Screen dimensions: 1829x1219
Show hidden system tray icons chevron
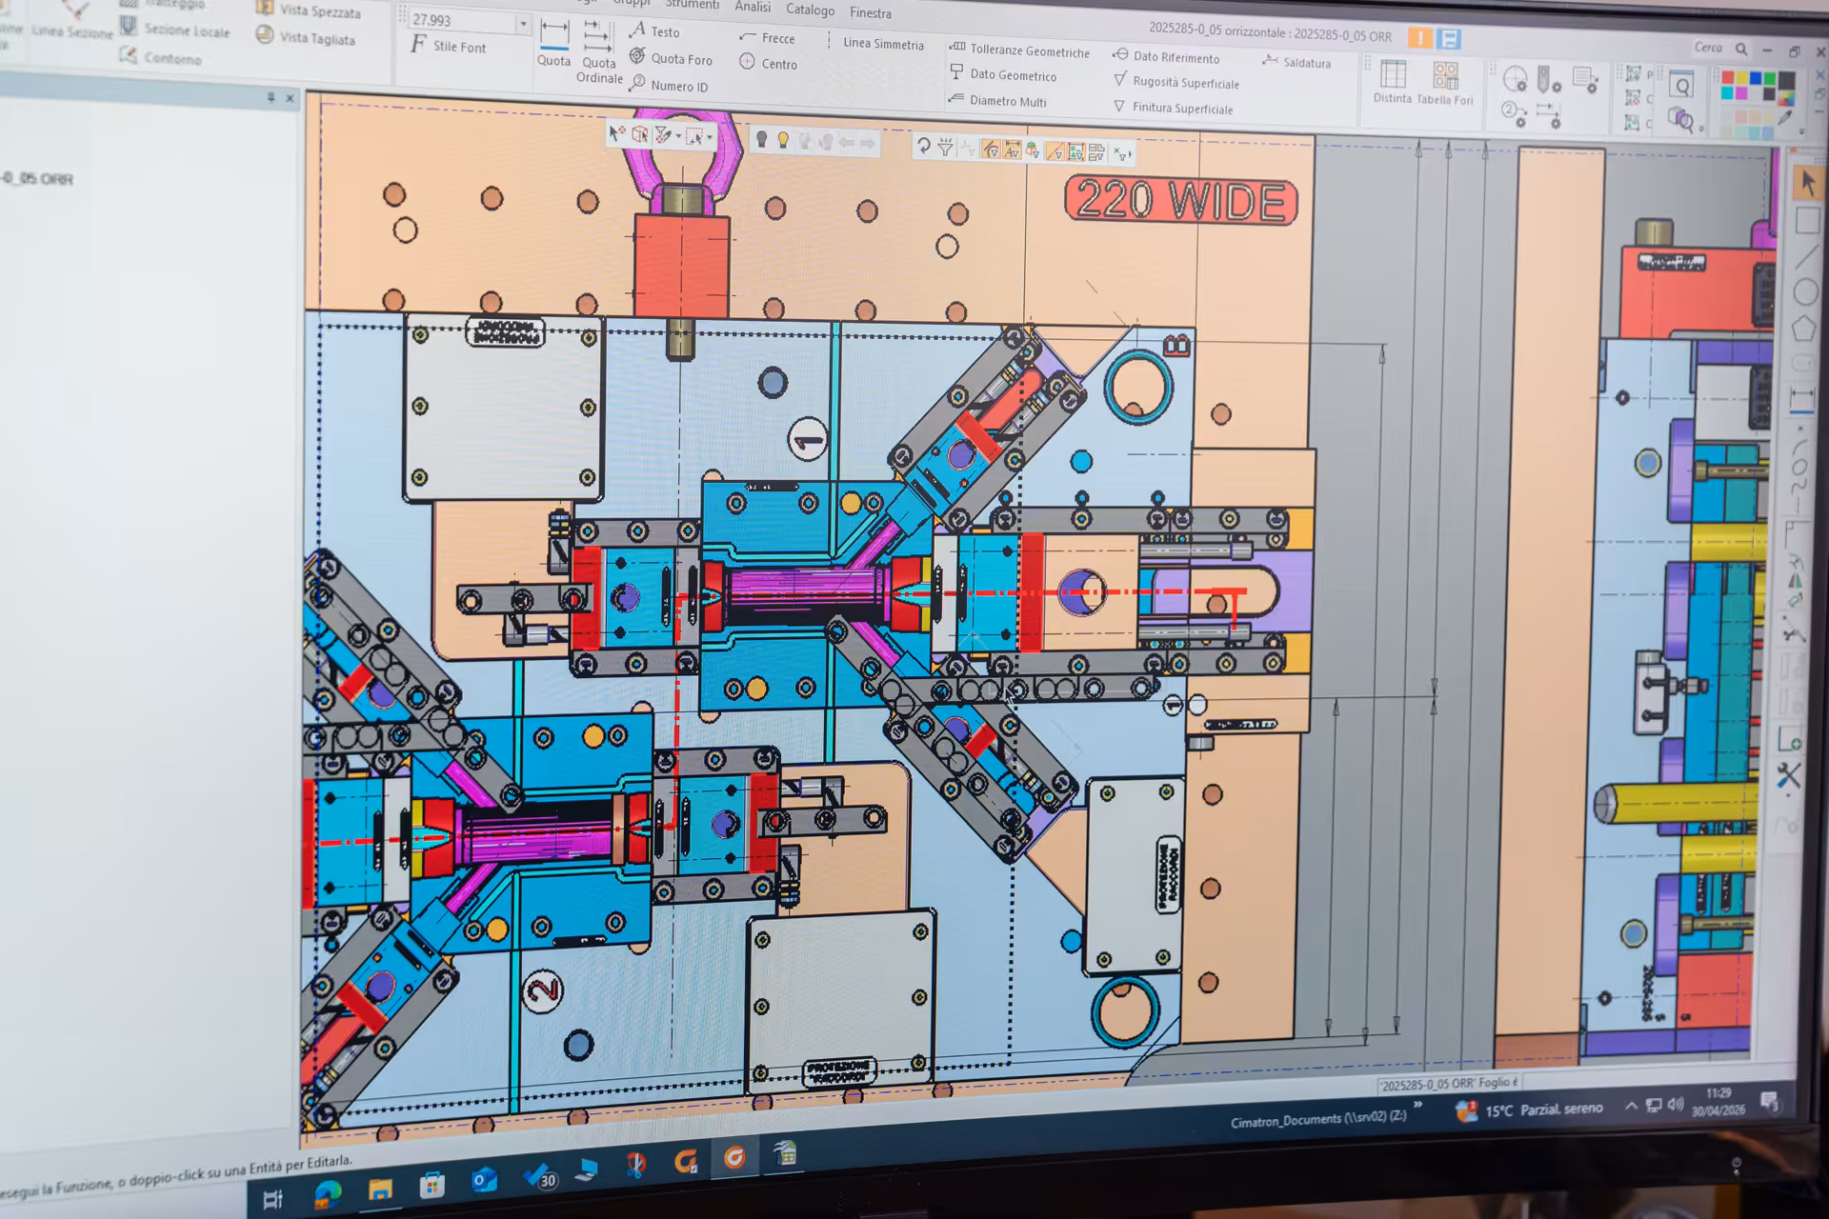(1631, 1106)
